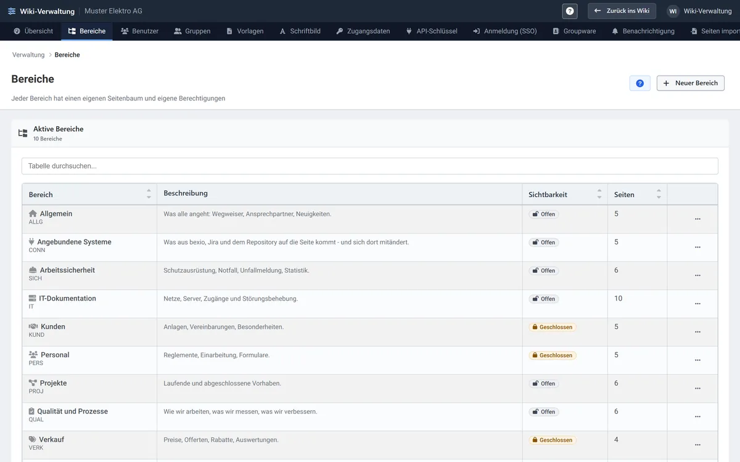The height and width of the screenshot is (462, 740).
Task: Open the Übersicht tab
Action: (x=33, y=31)
